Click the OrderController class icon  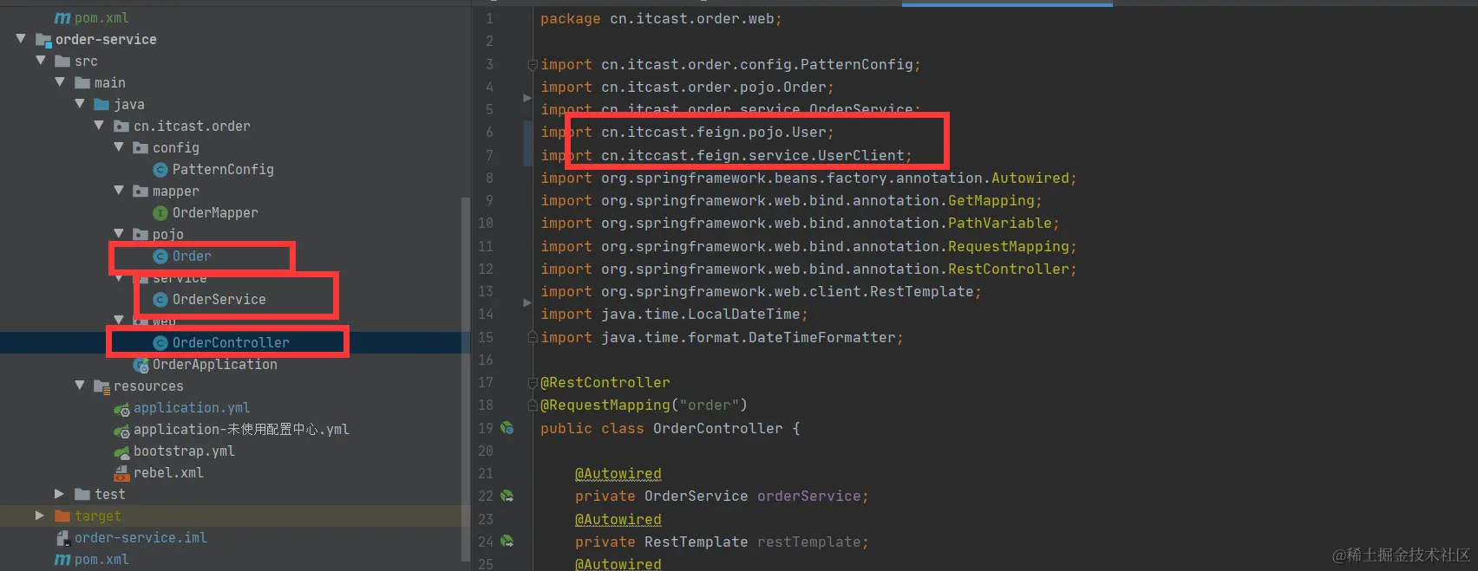pos(160,343)
